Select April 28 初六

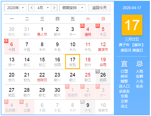[x=27, y=92]
